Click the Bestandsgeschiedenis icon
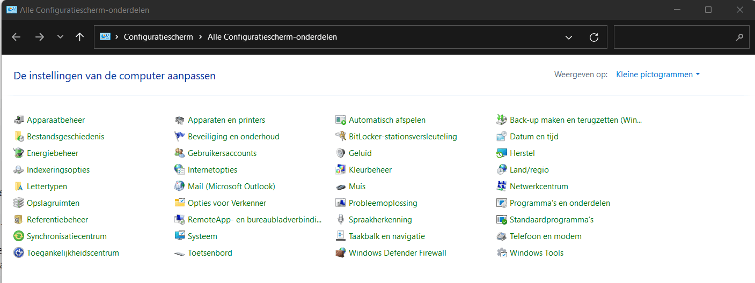 coord(19,137)
